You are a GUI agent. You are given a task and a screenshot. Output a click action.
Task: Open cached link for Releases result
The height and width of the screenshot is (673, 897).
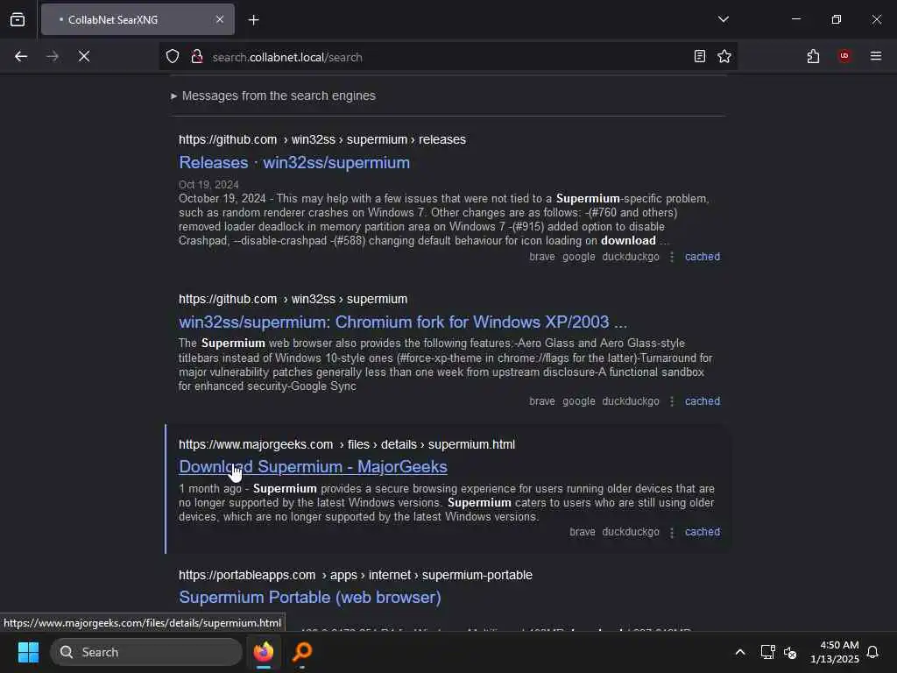[703, 257]
